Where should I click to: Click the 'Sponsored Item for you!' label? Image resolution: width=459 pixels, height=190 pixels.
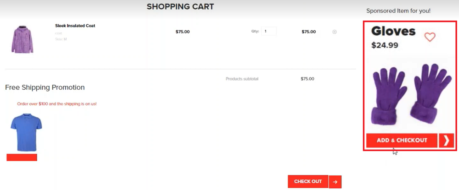[x=398, y=11]
